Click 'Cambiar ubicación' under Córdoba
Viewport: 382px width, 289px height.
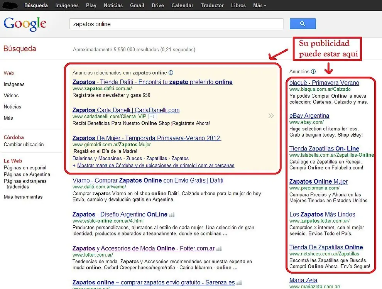point(24,144)
